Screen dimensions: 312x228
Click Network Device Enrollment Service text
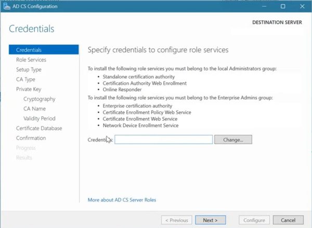coord(140,125)
